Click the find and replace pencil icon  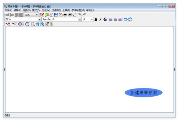47,24
